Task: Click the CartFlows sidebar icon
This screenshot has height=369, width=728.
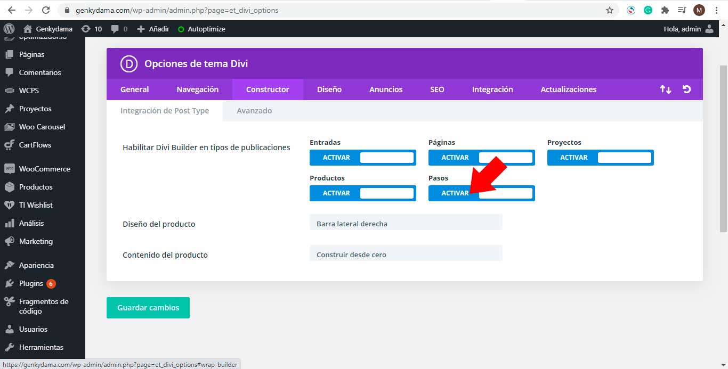Action: coord(9,145)
